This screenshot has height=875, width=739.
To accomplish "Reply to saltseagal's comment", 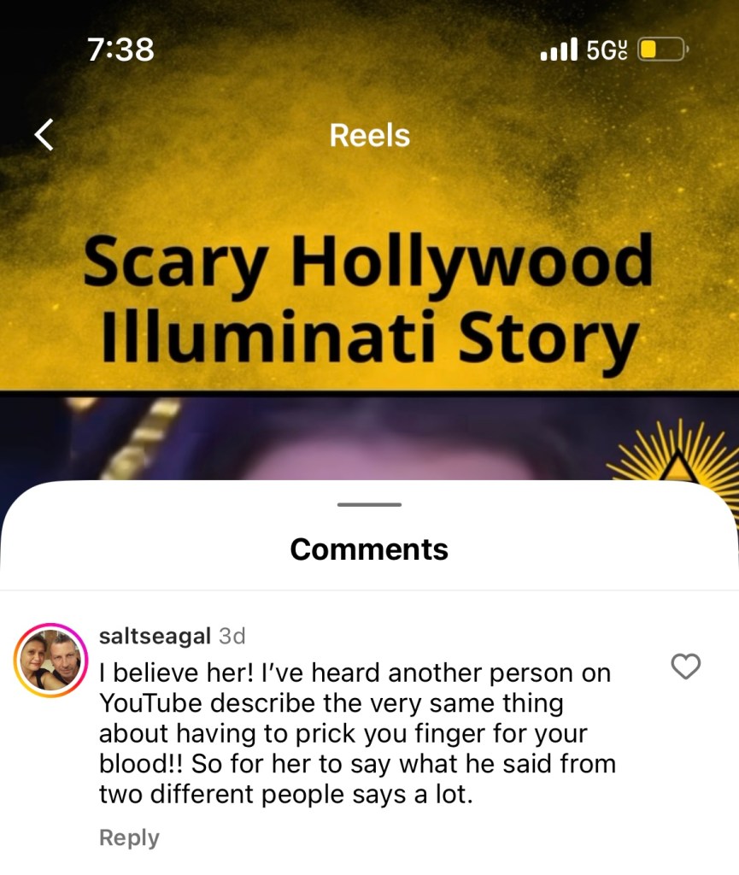I will click(129, 837).
